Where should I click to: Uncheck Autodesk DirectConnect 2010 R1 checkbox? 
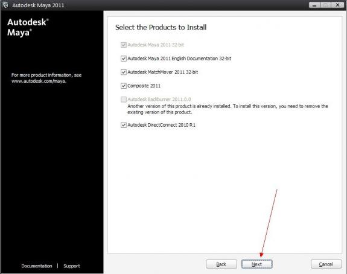pyautogui.click(x=124, y=125)
